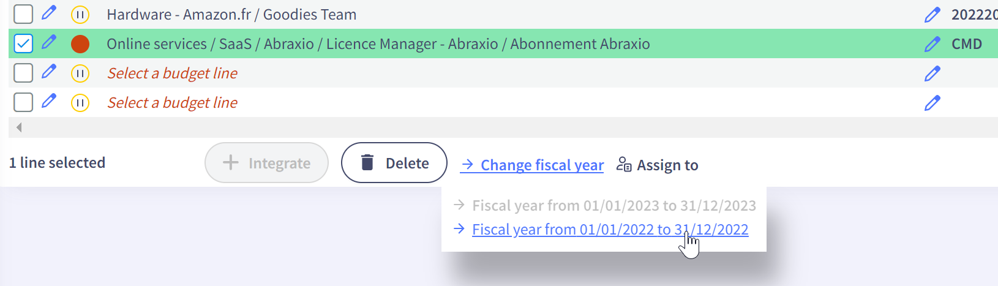Uncheck the selected Online services Abraxio row
The height and width of the screenshot is (286, 998).
[x=23, y=44]
